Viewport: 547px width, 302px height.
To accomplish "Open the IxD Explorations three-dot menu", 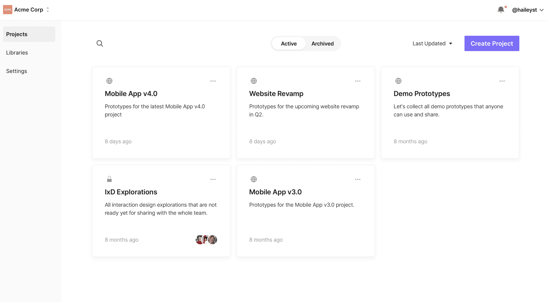I will [x=213, y=179].
